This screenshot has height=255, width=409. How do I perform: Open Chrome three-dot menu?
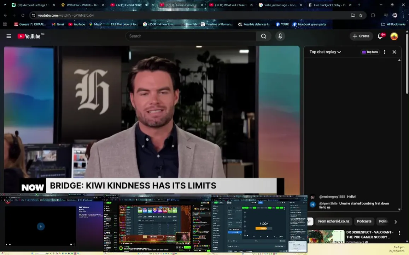tap(404, 16)
